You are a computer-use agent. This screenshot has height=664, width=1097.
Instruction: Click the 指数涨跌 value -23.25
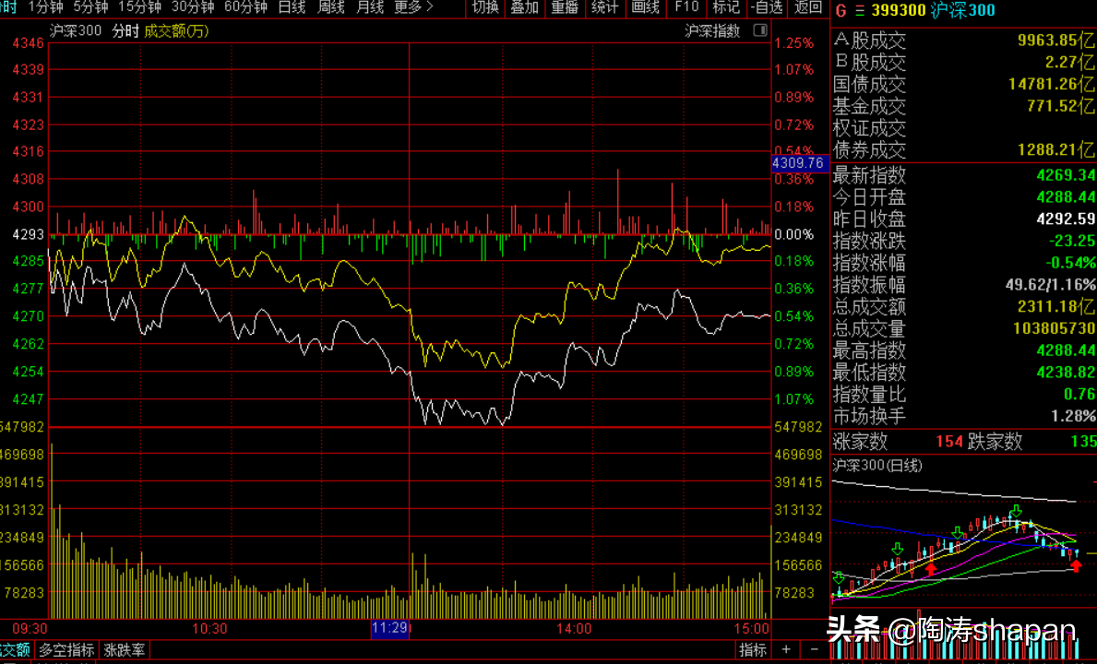1072,241
